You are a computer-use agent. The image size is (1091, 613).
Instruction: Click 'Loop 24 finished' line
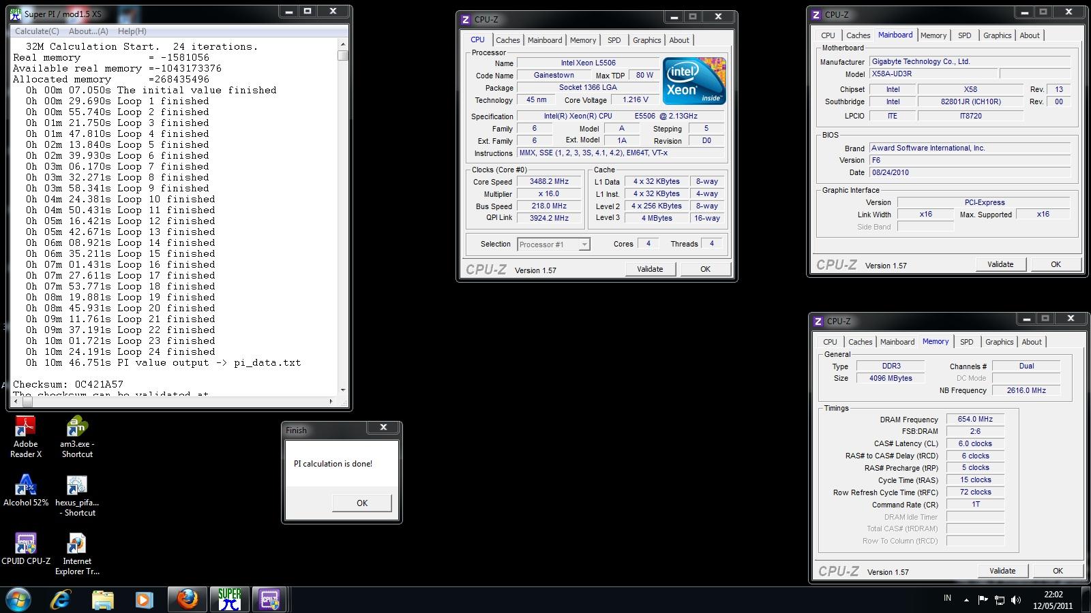point(121,352)
